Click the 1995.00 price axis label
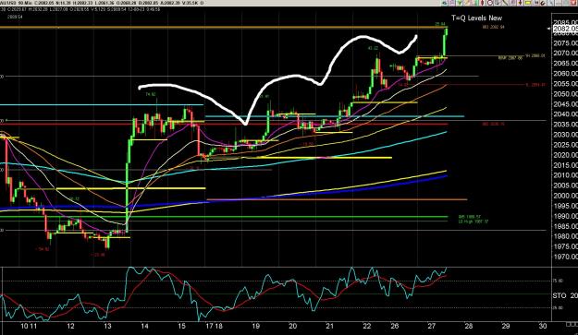The width and height of the screenshot is (578, 335). coord(565,206)
